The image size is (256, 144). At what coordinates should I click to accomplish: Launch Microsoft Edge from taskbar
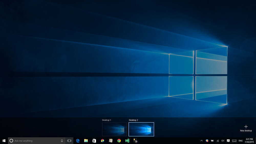pos(78,141)
